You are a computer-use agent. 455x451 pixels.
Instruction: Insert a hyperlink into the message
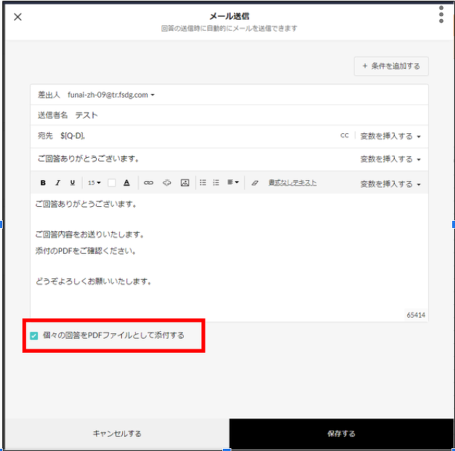click(148, 183)
